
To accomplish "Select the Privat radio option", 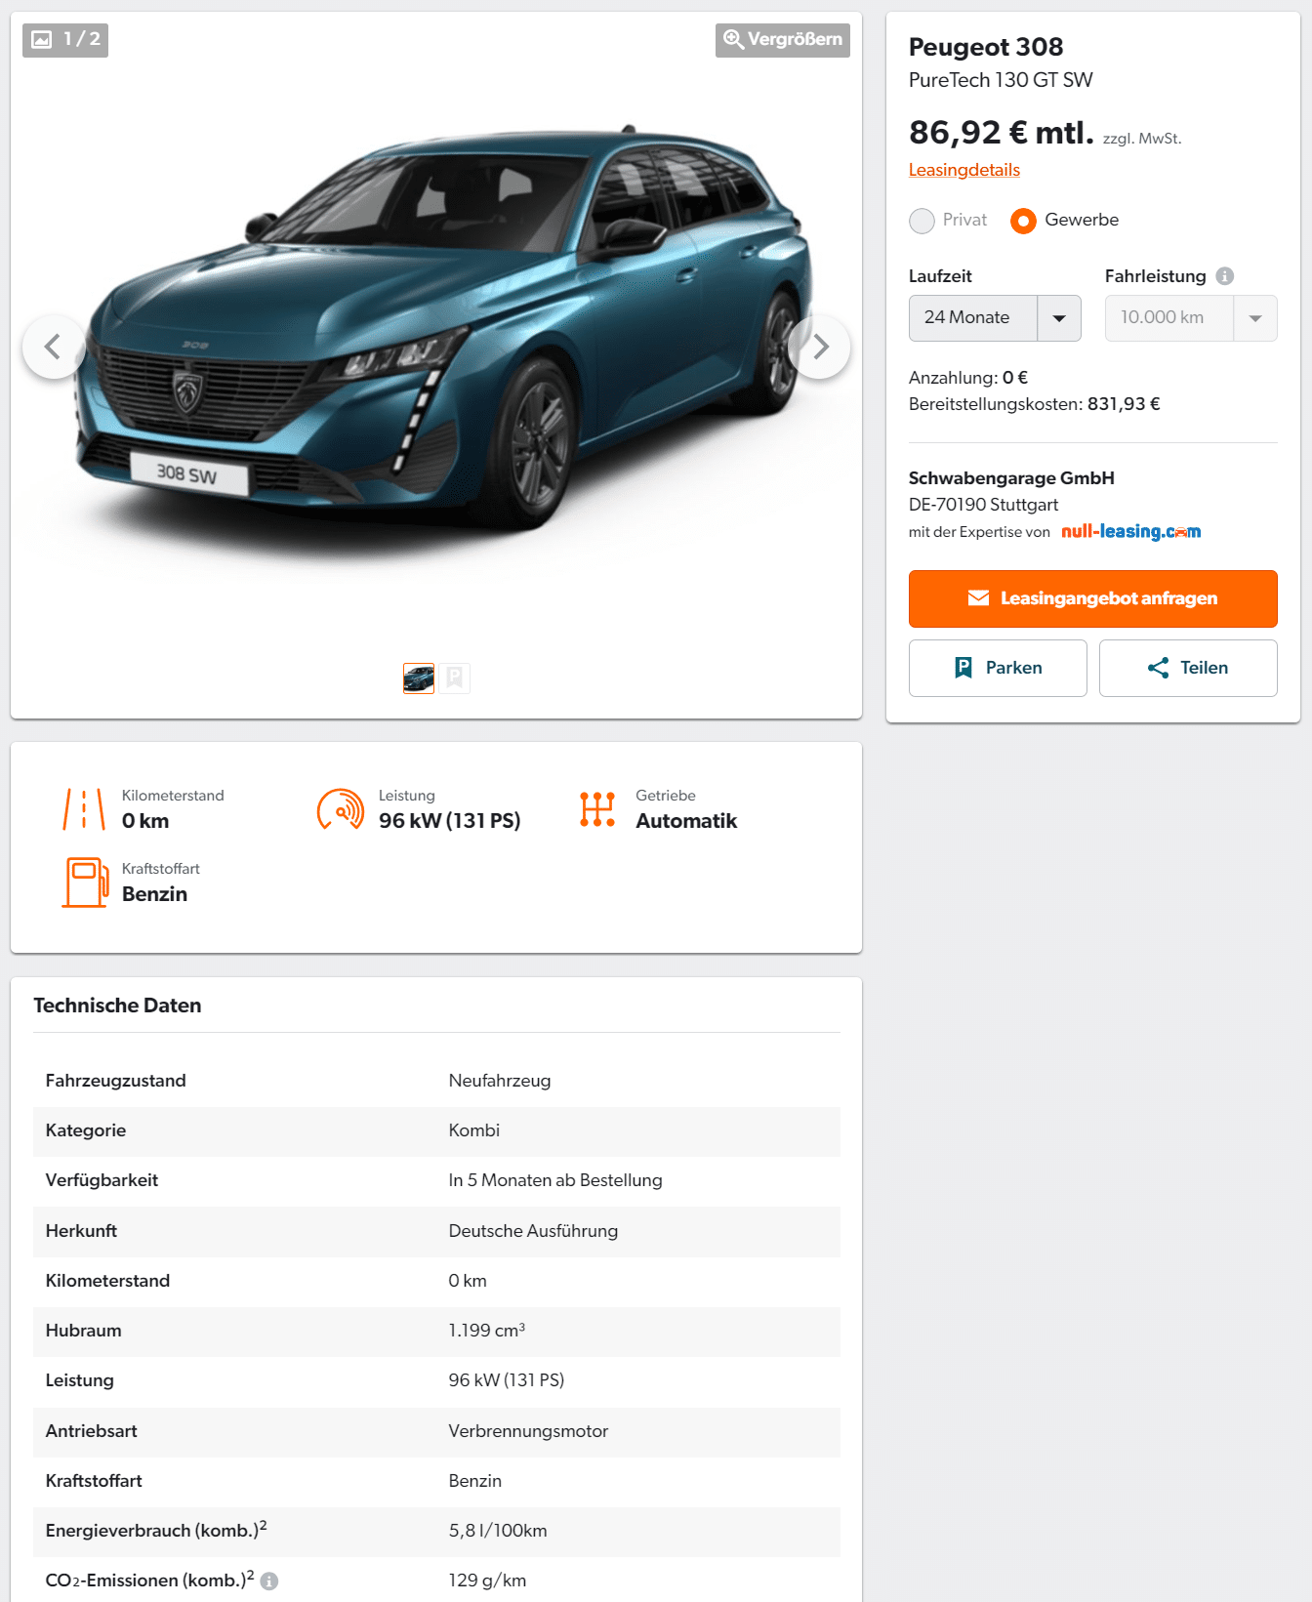I will (x=922, y=221).
